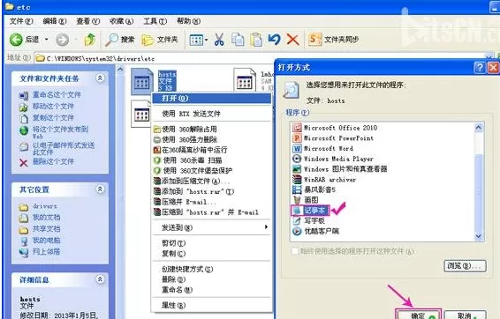500x319 pixels.
Task: Click the red Delete X toolbar icon
Action: coord(292,40)
